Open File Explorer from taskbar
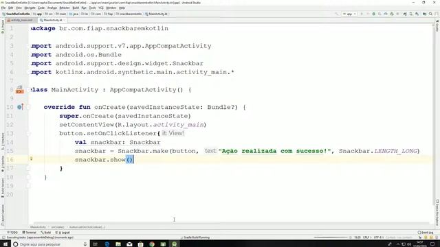Viewport: 440px width, 247px height. point(118,244)
